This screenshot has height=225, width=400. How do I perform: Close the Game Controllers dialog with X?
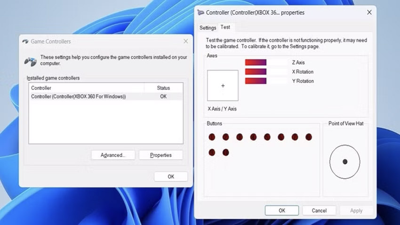point(185,41)
